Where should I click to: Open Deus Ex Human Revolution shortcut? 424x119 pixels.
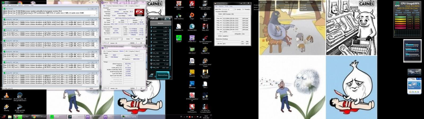(205, 74)
